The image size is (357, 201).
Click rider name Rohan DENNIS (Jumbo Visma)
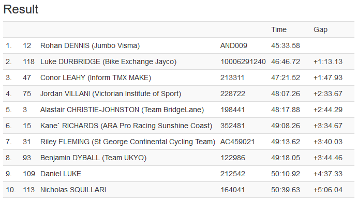(x=90, y=45)
